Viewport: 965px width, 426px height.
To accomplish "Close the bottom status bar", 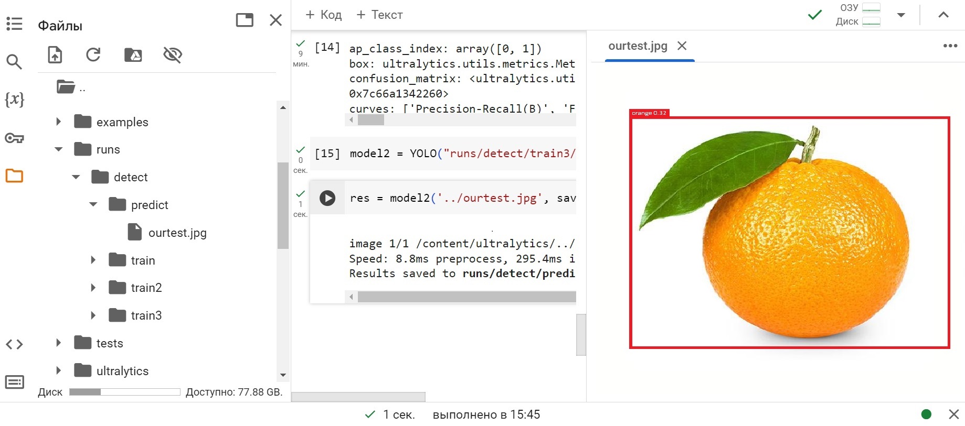I will pos(954,414).
